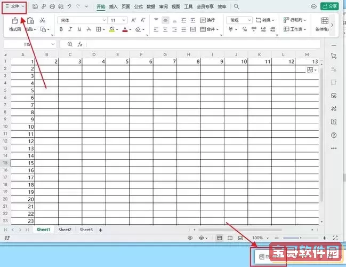Click the Save icon in quick toolbar

35,6
